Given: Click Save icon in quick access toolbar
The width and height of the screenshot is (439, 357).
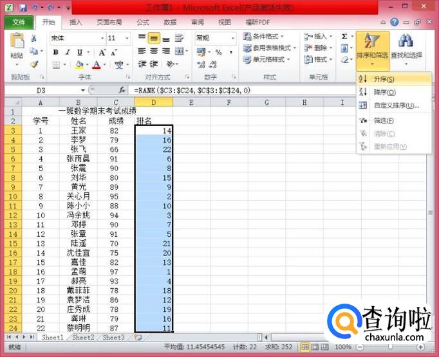Looking at the screenshot, I should tap(23, 8).
